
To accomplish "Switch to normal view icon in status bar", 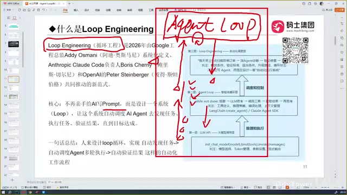I will 268,187.
